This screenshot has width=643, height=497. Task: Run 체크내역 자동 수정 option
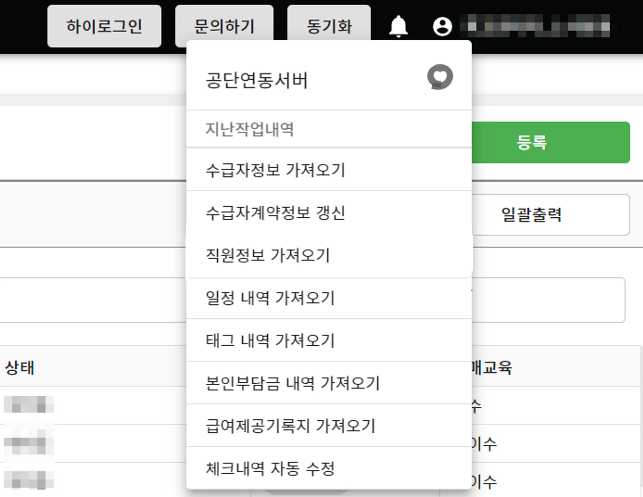point(270,468)
